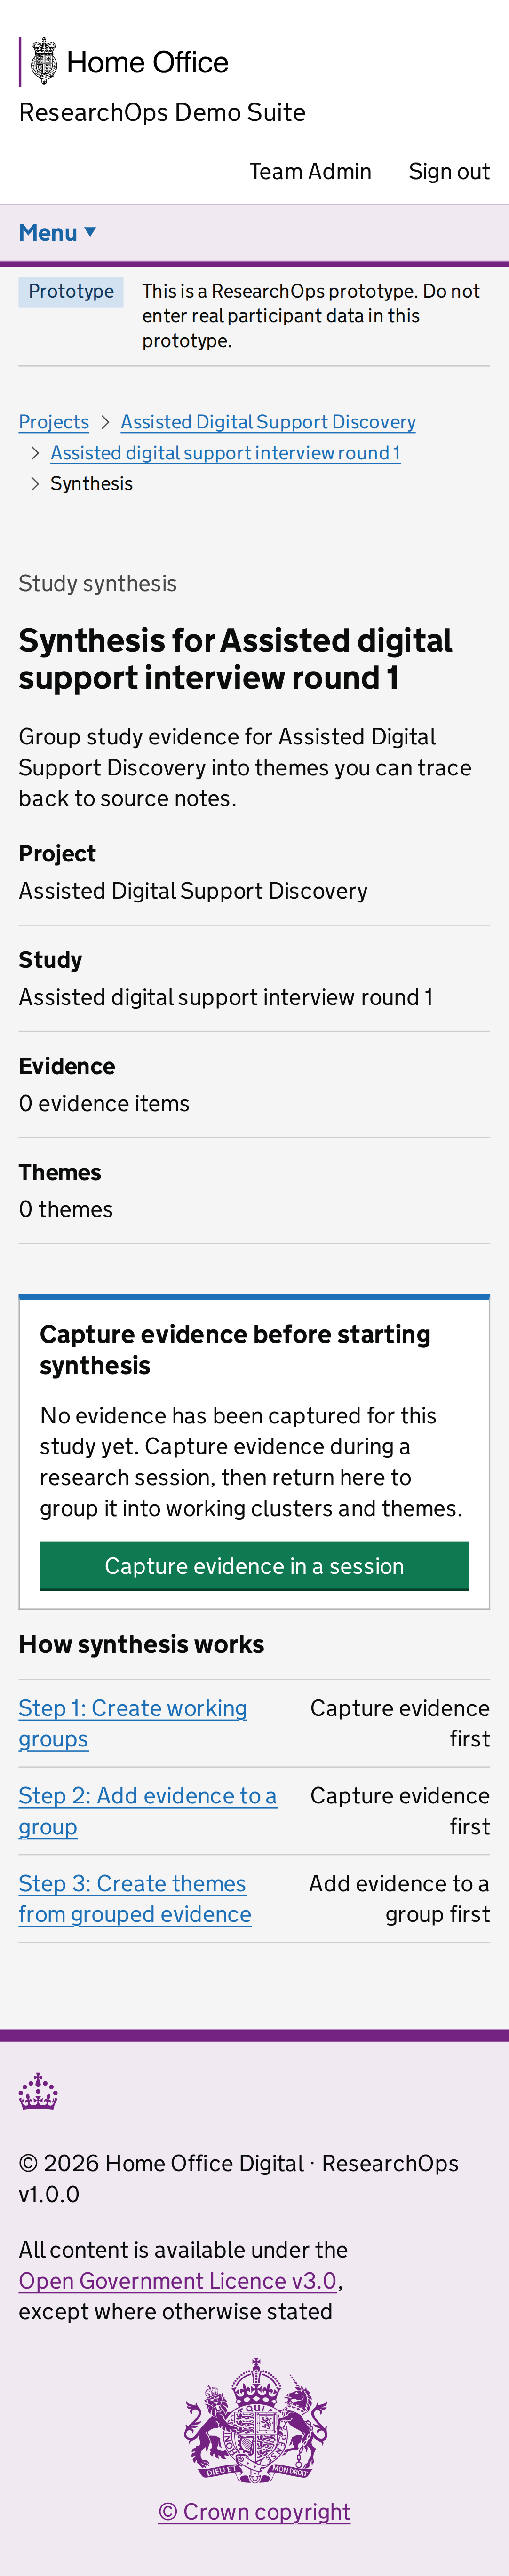Viewport: 509px width, 2576px height.
Task: Follow the Crown copyright link
Action: click(x=254, y=2511)
